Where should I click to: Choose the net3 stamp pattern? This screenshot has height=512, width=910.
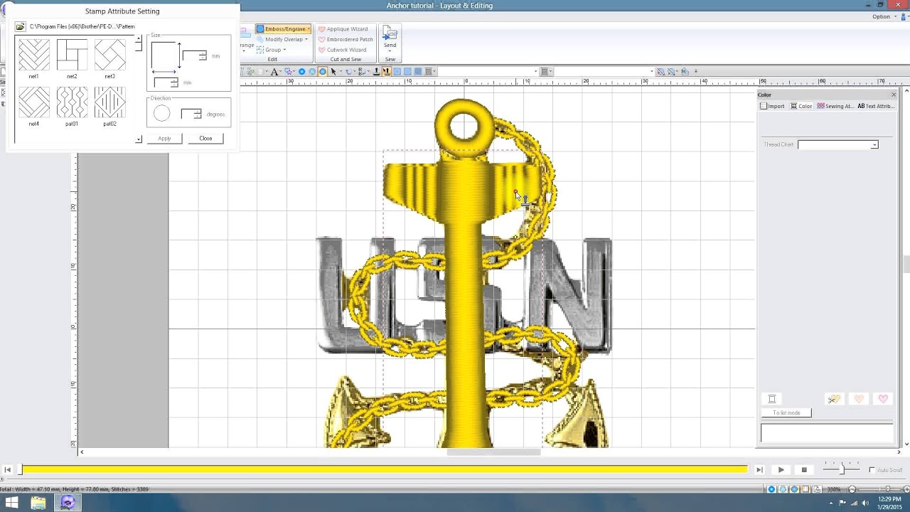click(x=109, y=55)
